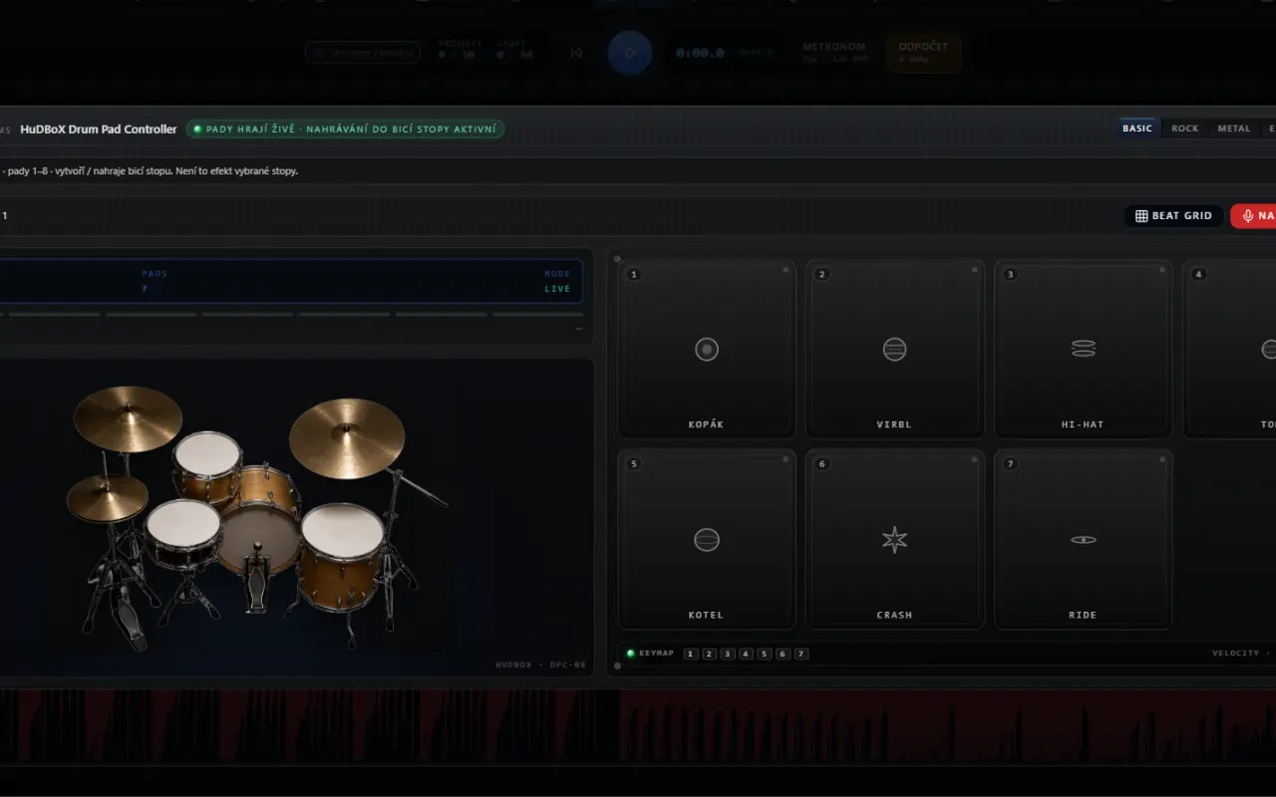1276x797 pixels.
Task: Click the waveform strip below the drum panel
Action: (638, 725)
